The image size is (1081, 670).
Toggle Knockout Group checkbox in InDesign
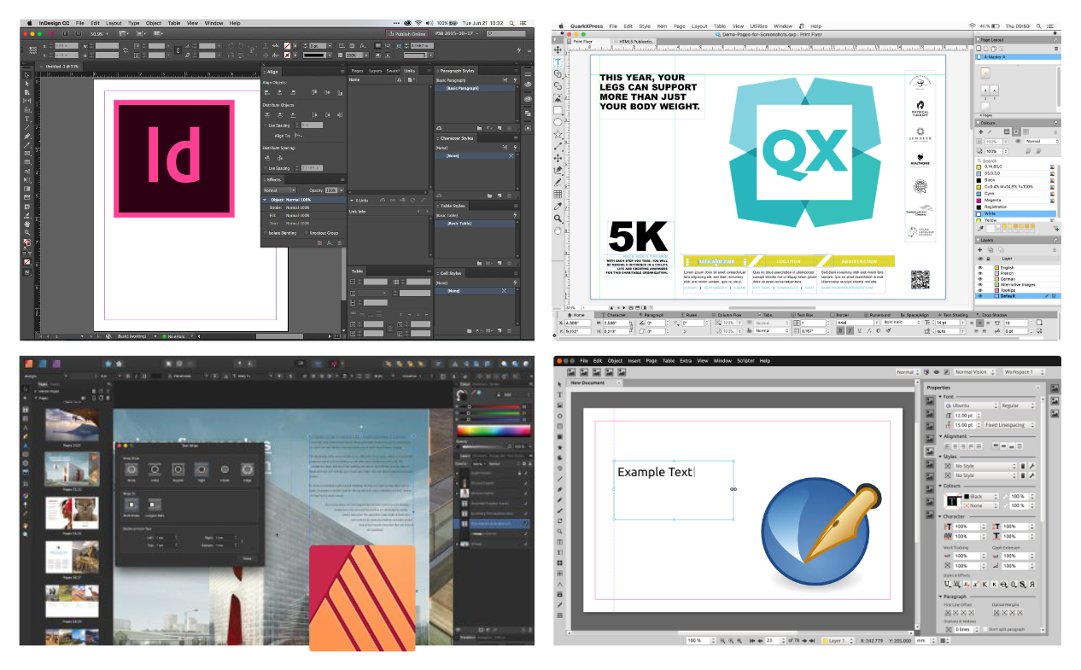(306, 233)
